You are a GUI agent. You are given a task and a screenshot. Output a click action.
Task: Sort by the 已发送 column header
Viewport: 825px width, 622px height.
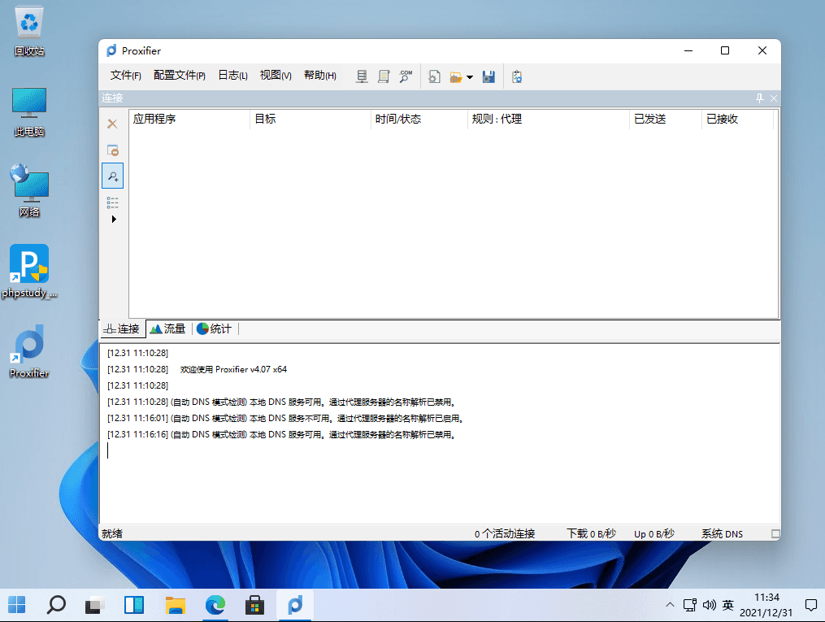pos(666,119)
